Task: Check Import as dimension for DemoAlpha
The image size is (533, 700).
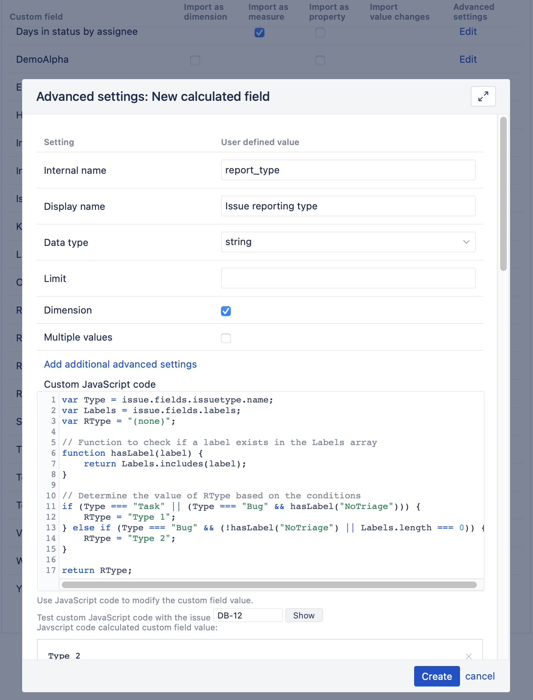Action: [195, 60]
